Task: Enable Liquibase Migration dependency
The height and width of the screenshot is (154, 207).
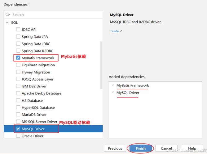Action: click(x=18, y=65)
